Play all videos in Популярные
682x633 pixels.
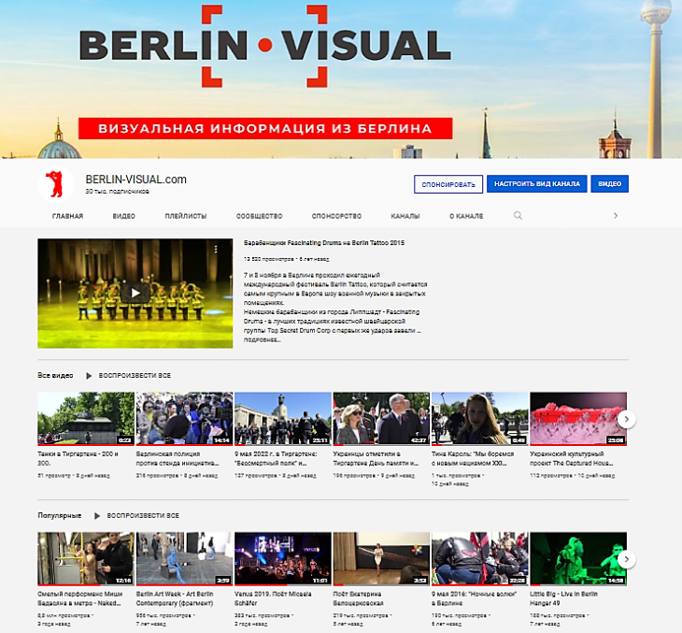(x=136, y=515)
